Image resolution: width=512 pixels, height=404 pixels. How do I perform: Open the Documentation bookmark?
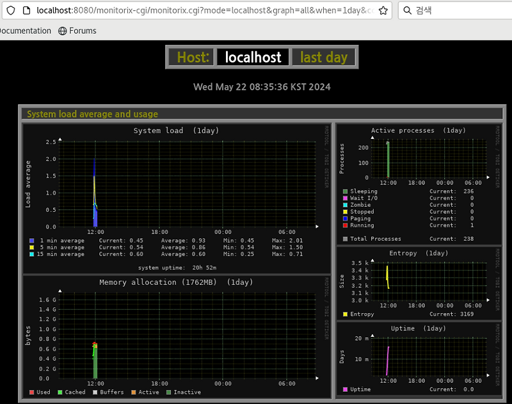26,31
